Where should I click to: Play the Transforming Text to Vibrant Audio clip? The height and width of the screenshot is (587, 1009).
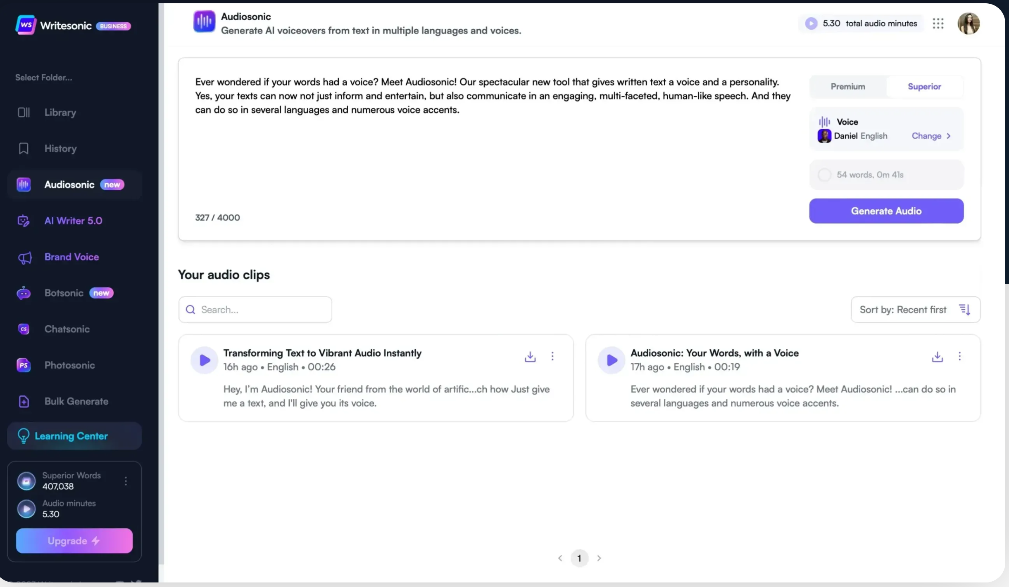tap(204, 360)
